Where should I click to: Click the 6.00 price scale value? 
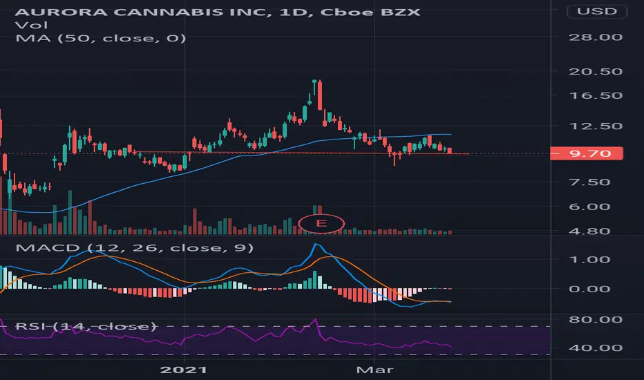[589, 207]
